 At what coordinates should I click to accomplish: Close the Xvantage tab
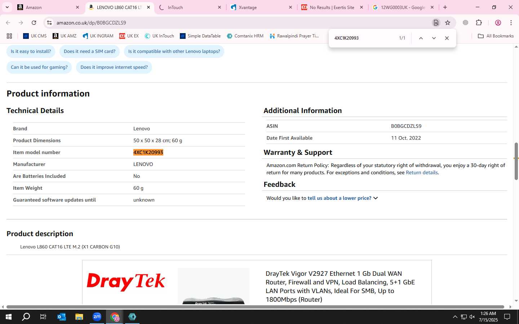click(290, 7)
